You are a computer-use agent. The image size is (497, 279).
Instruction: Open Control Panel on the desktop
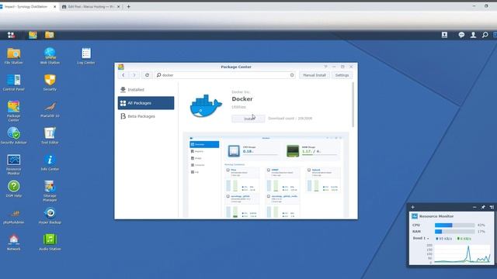(x=14, y=83)
